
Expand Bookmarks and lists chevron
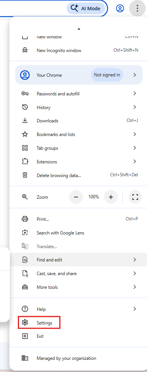pos(135,134)
